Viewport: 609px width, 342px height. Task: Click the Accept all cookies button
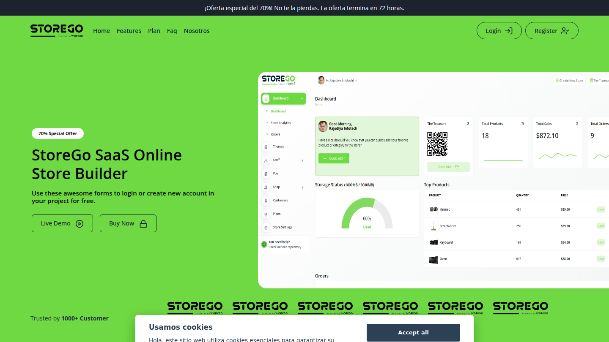413,332
